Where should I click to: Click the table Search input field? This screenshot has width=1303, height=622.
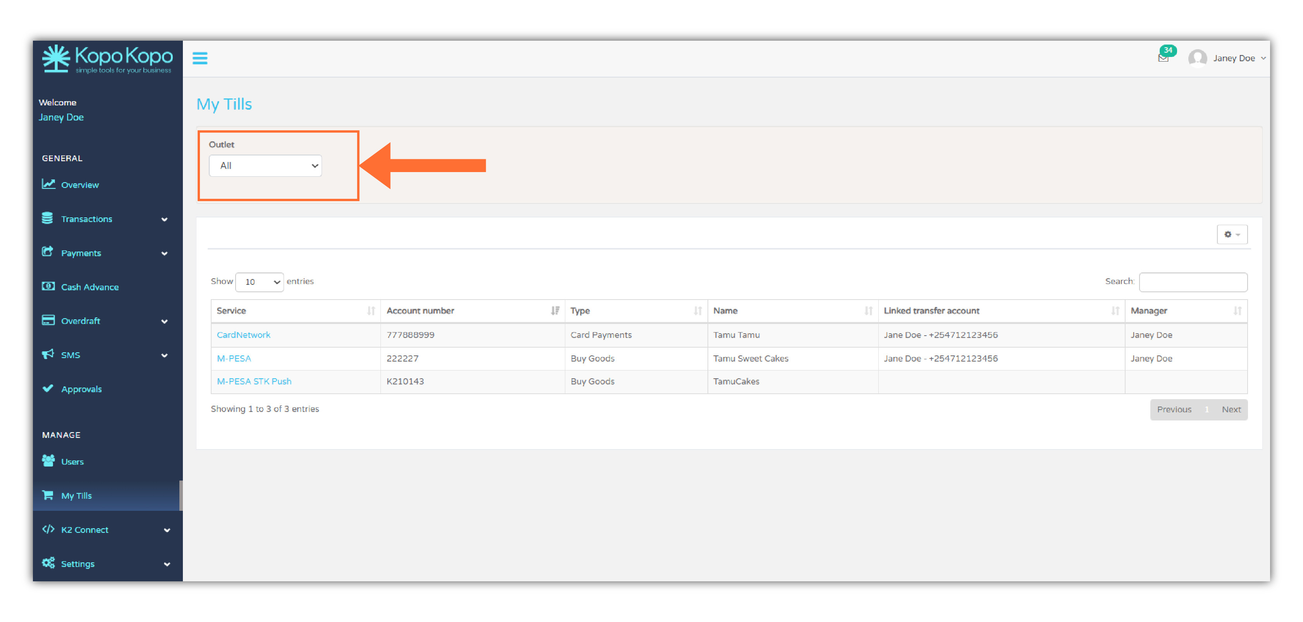click(1193, 282)
